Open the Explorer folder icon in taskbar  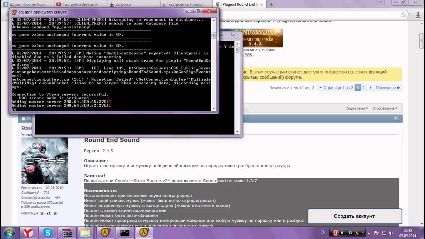point(86,232)
